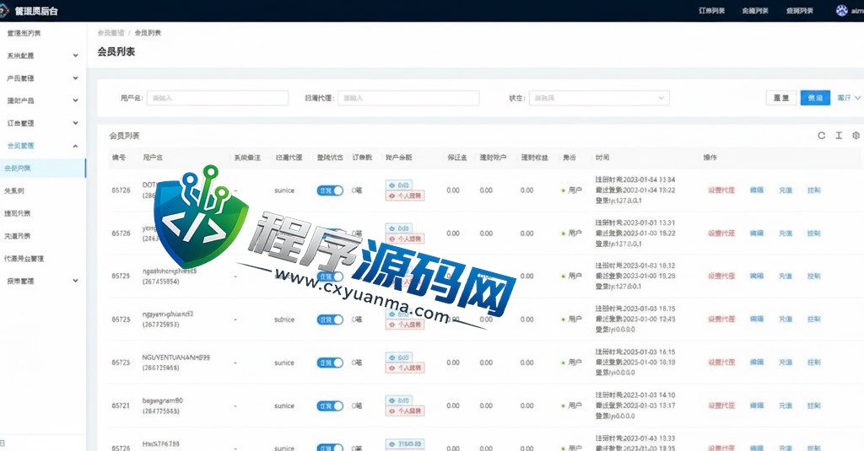Click 控制 for row registered 18:15
This screenshot has height=451, width=864.
(814, 319)
